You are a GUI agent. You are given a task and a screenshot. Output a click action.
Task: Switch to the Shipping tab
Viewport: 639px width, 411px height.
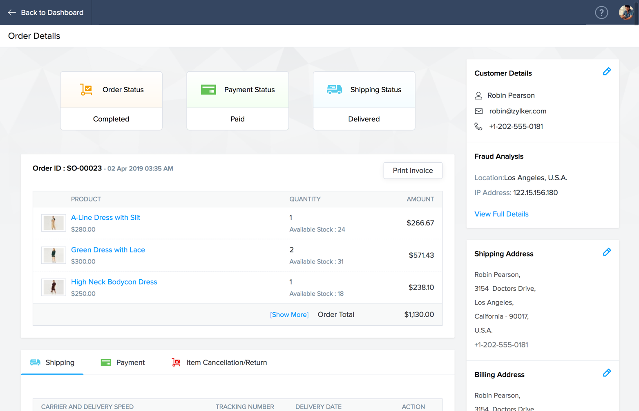[x=52, y=362]
